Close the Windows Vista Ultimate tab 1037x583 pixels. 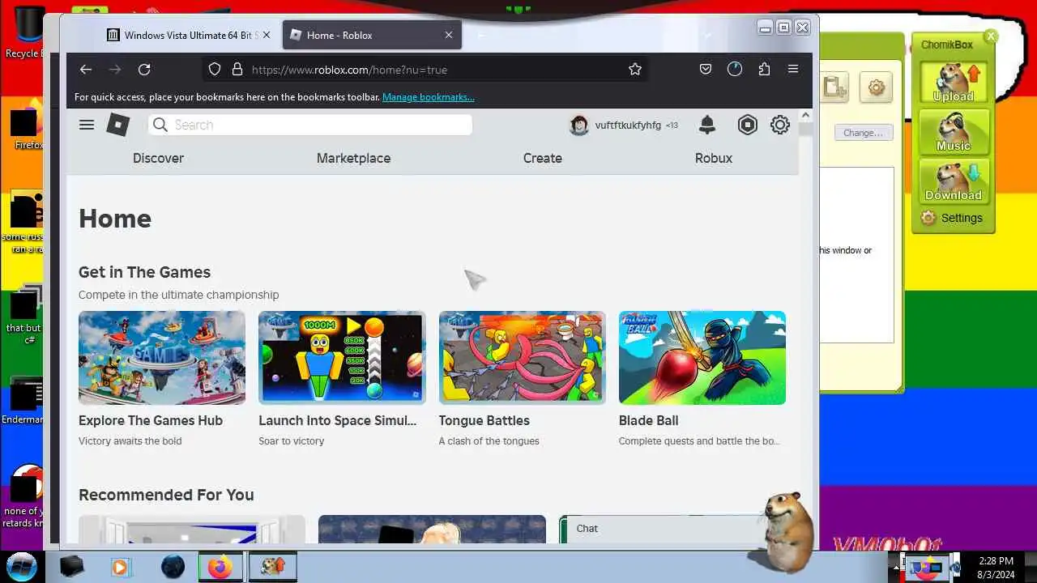(x=267, y=35)
